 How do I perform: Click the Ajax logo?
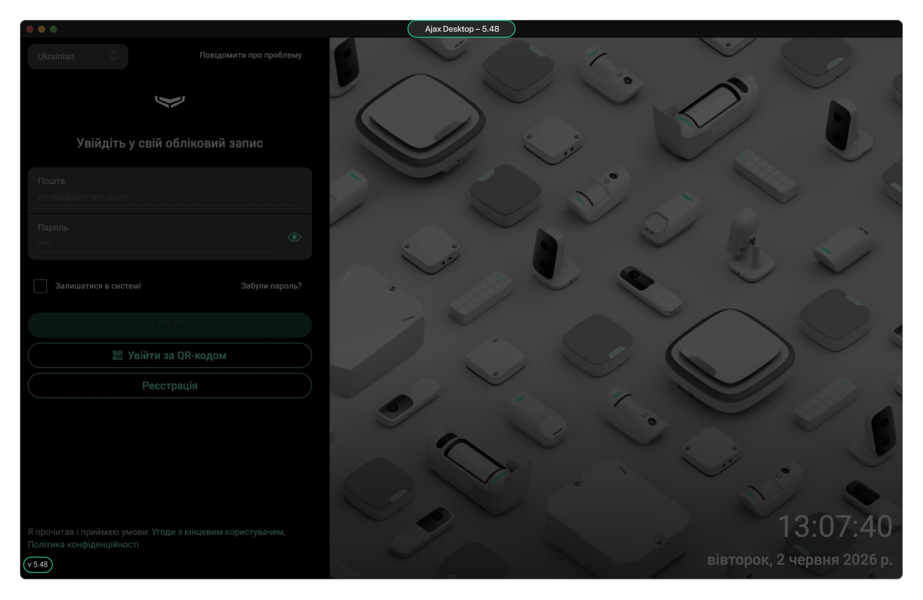[170, 102]
